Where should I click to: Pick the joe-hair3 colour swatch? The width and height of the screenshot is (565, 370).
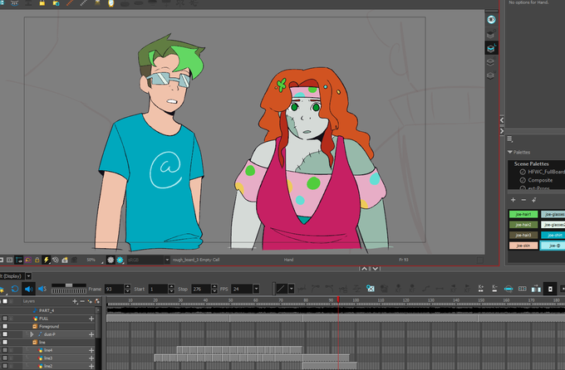pos(523,235)
